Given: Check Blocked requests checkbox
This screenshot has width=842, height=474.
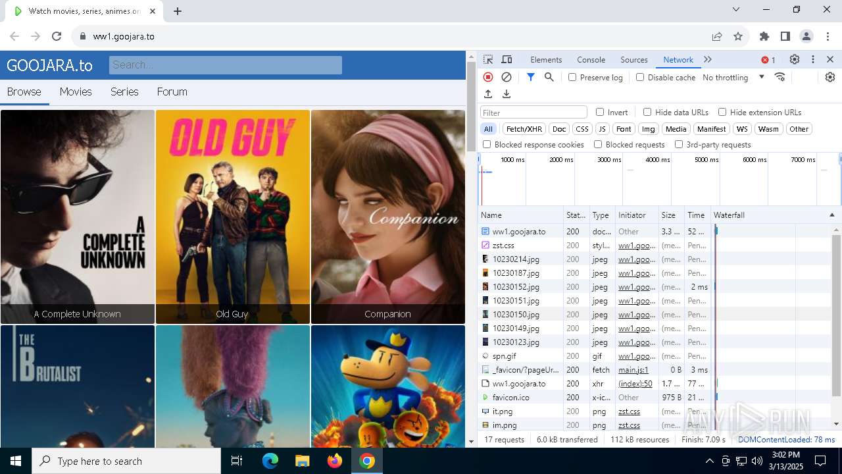Looking at the screenshot, I should [598, 144].
